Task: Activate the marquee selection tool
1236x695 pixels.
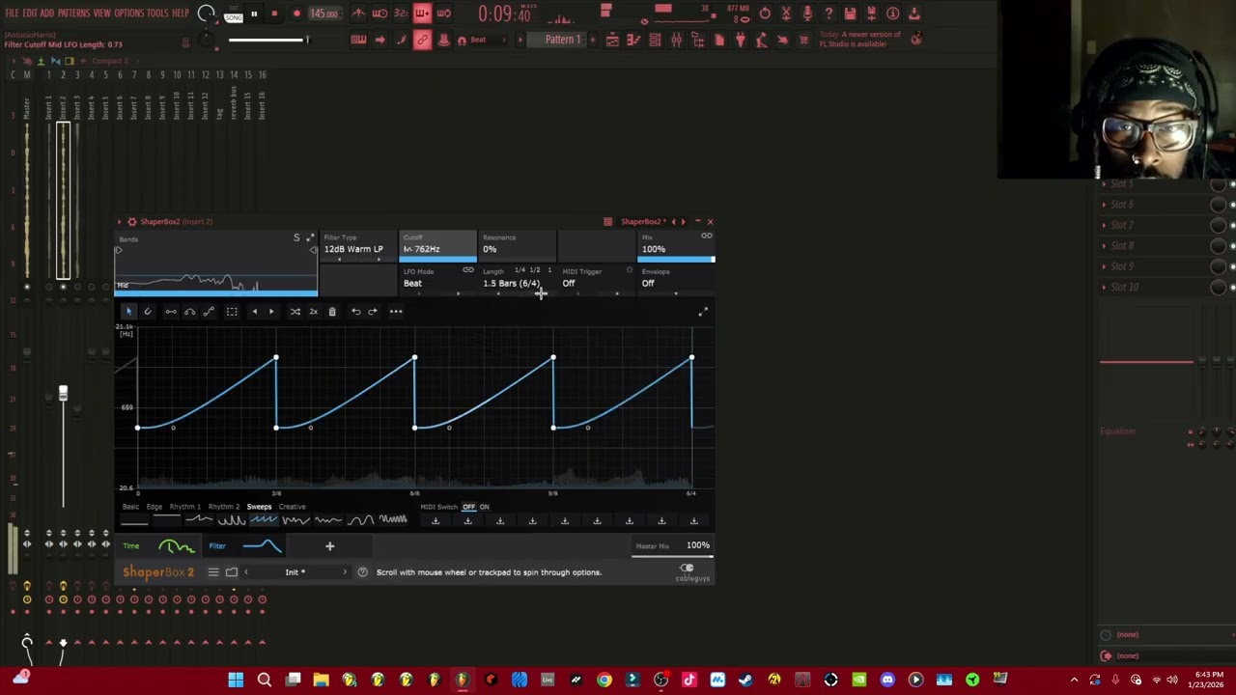Action: [232, 311]
